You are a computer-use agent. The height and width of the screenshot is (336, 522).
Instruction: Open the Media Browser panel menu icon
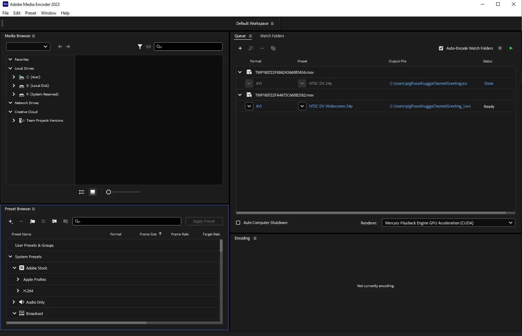point(33,36)
